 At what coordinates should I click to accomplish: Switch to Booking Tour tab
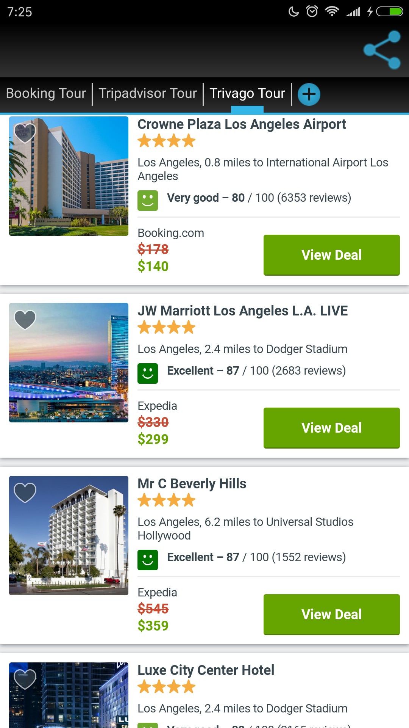tap(46, 93)
